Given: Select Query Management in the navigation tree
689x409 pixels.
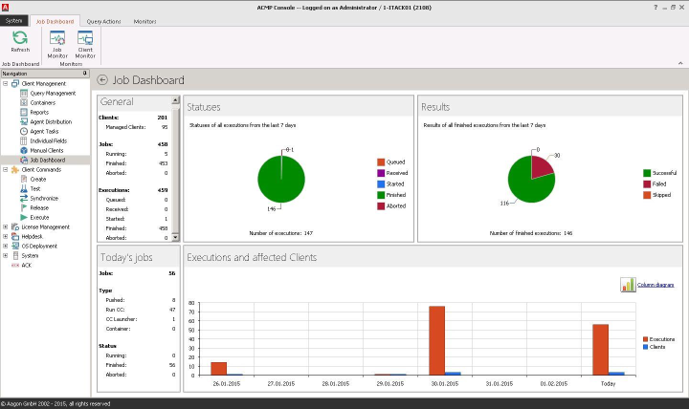Looking at the screenshot, I should point(52,94).
